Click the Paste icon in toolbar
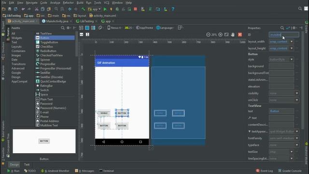The image size is (309, 174). (49, 9)
